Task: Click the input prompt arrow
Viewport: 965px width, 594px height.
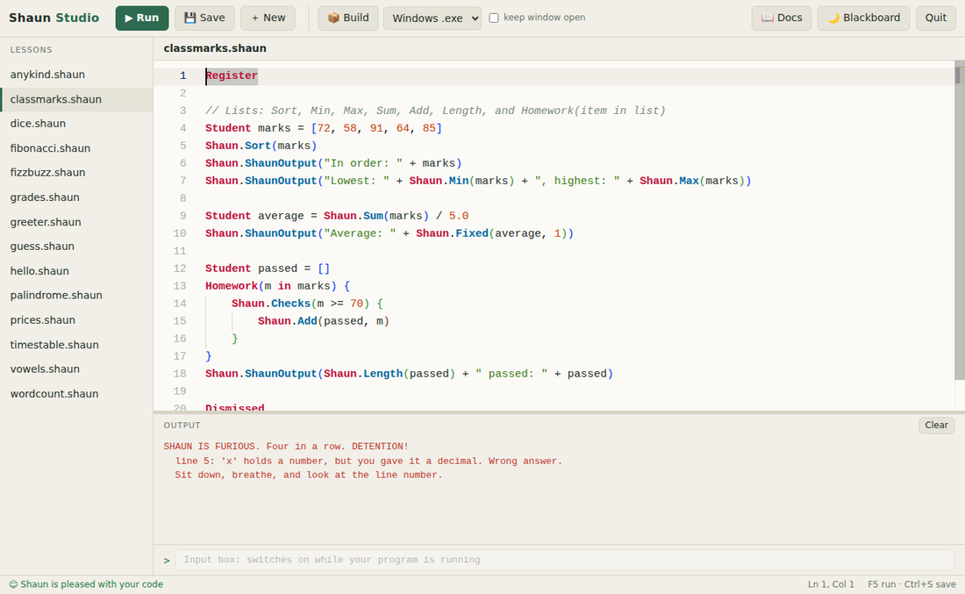Action: (166, 560)
